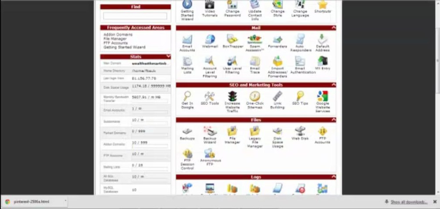Launch the Video Tutorials icon
440x209 pixels.
[x=210, y=4]
